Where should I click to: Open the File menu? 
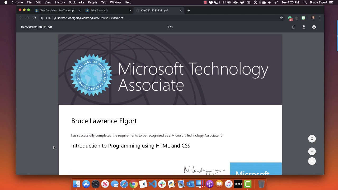[29, 2]
